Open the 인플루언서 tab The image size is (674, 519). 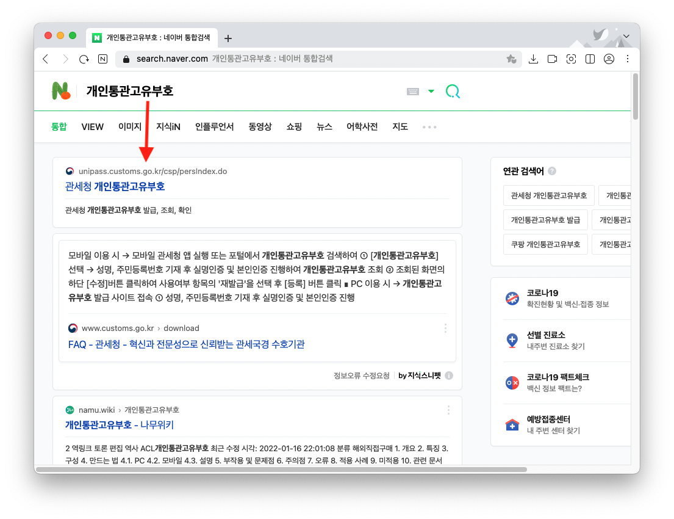click(x=214, y=126)
